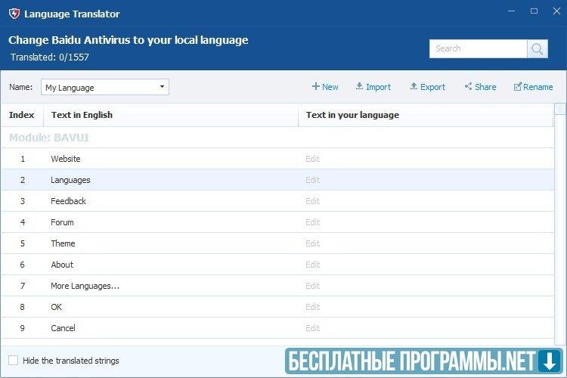The width and height of the screenshot is (567, 378).
Task: Click the pencil icon beside Rename
Action: coord(517,86)
